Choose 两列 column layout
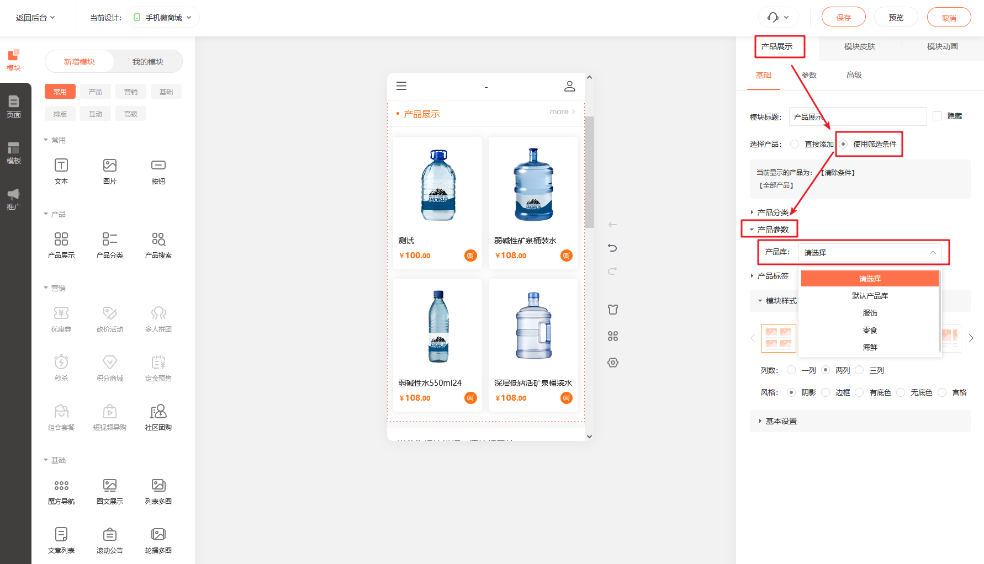Image resolution: width=984 pixels, height=564 pixels. (x=826, y=370)
